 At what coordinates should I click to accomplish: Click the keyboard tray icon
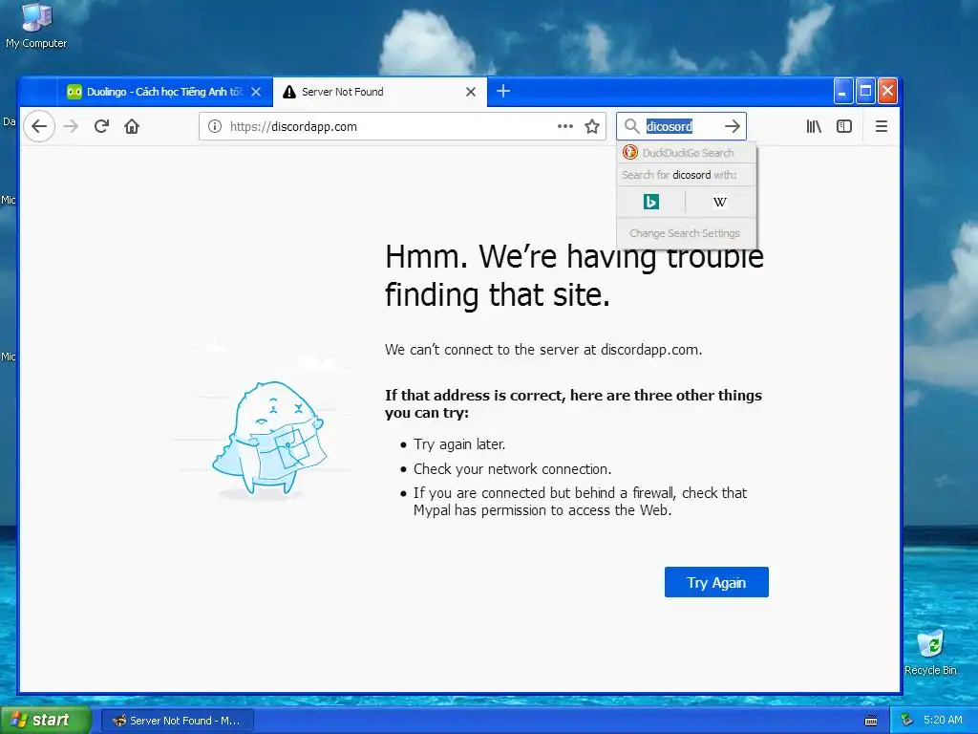point(871,721)
